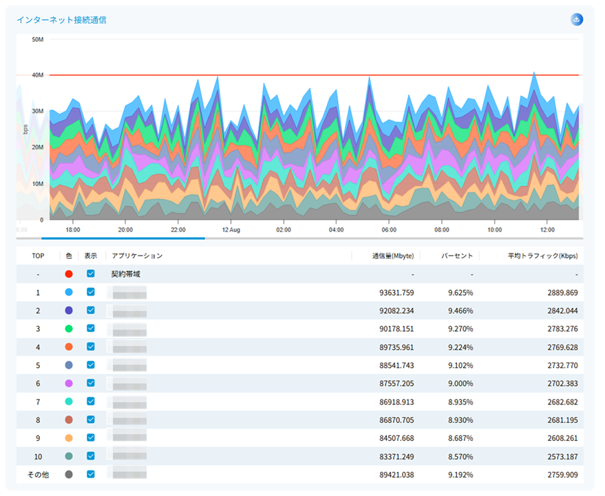
Task: Click the light blue TOP 1 color dot
Action: (x=69, y=292)
